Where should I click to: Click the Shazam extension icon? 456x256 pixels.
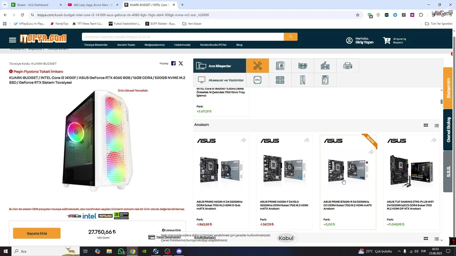tap(395, 15)
